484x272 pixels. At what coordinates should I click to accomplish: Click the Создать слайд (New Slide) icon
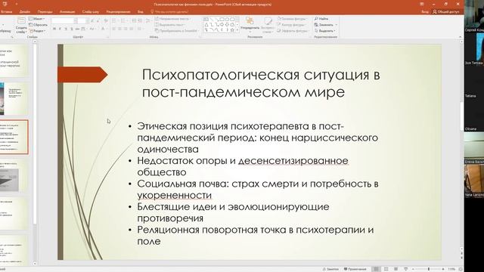click(21, 20)
